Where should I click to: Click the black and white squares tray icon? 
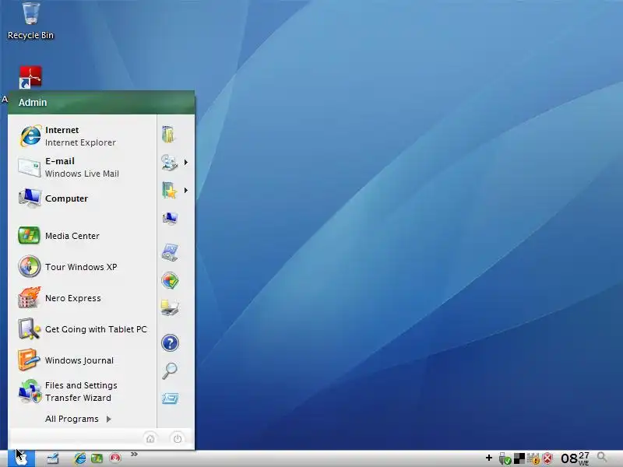pyautogui.click(x=519, y=458)
